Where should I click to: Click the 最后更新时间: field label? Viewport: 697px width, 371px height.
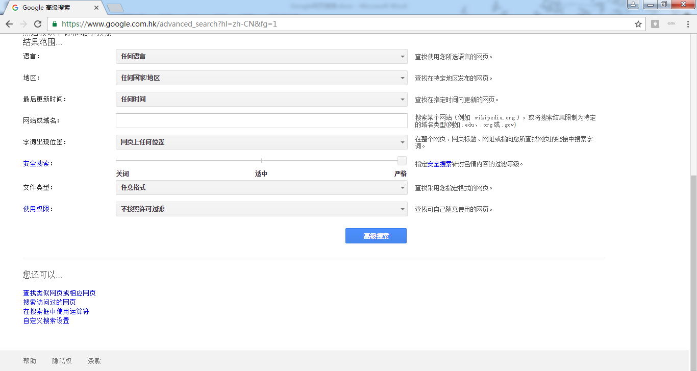click(x=44, y=100)
